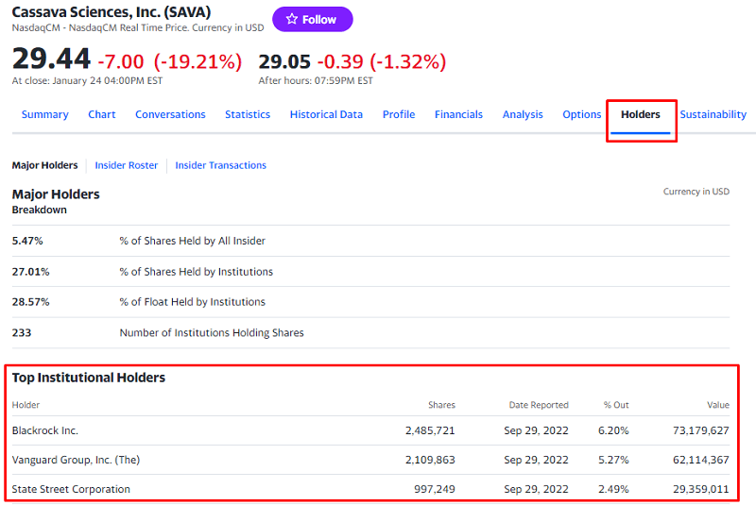The image size is (756, 505).
Task: Click the Blackrock Inc. holder row
Action: pos(370,430)
